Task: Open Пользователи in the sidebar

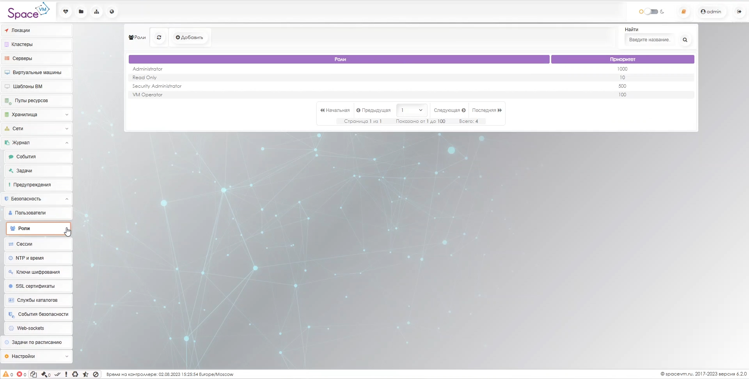Action: (x=38, y=213)
